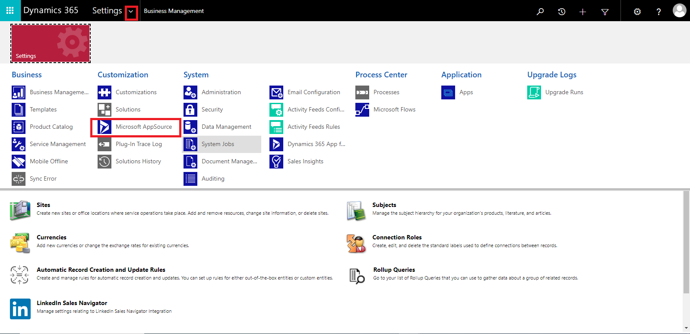Click the Document Management icon
The image size is (690, 334).
(x=190, y=162)
